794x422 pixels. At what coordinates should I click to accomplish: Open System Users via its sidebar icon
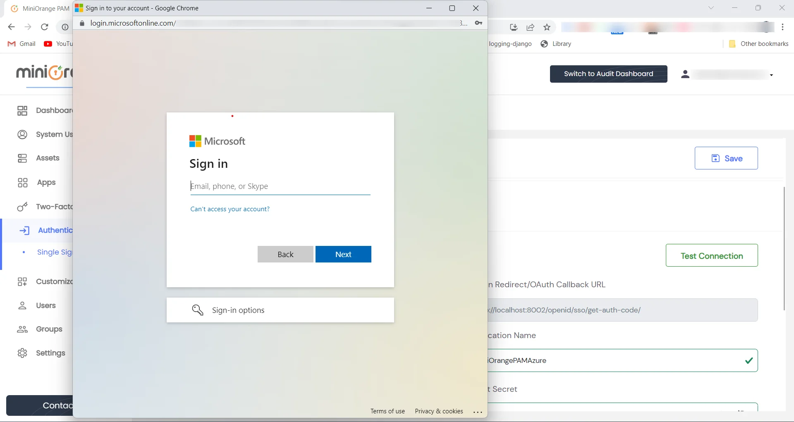point(23,134)
